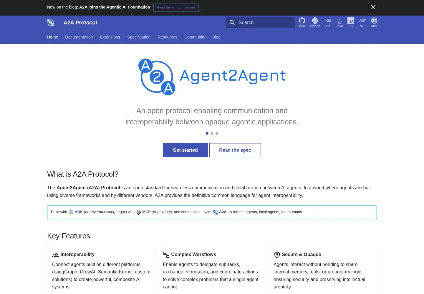
Task: Open the Community tab
Action: click(x=195, y=37)
